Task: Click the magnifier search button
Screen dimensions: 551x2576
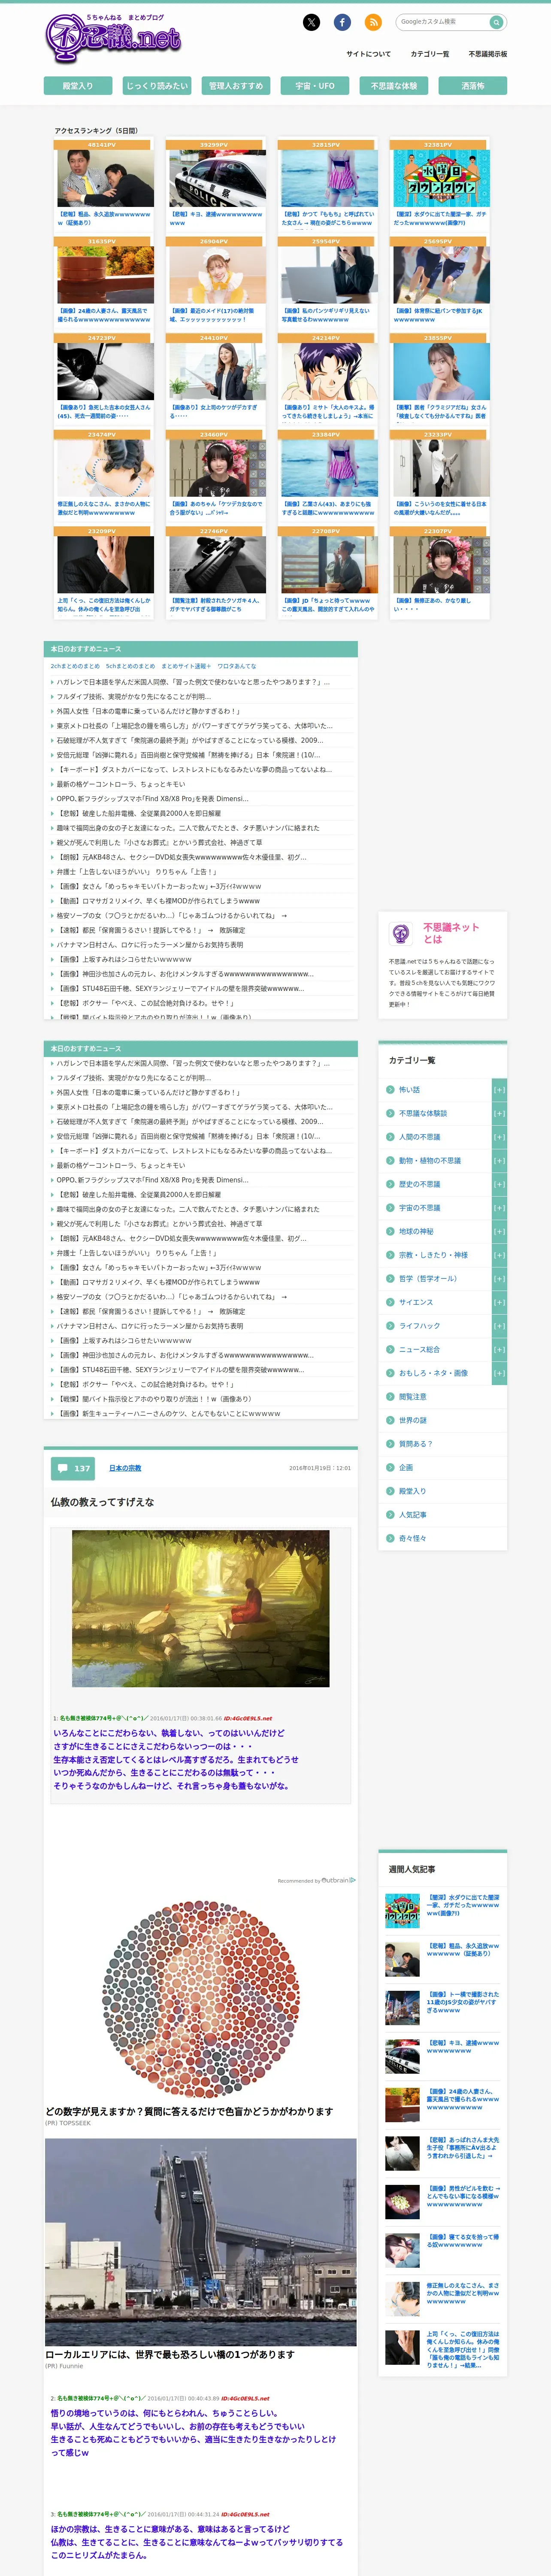Action: coord(496,22)
